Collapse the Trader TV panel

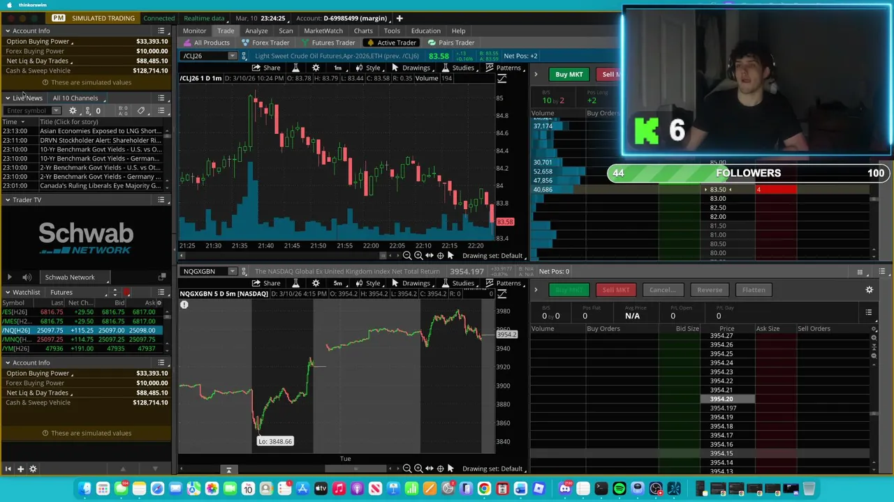point(8,200)
